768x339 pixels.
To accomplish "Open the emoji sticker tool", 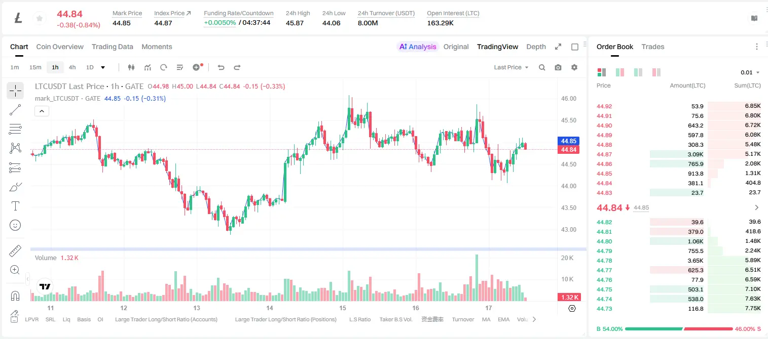I will click(15, 225).
